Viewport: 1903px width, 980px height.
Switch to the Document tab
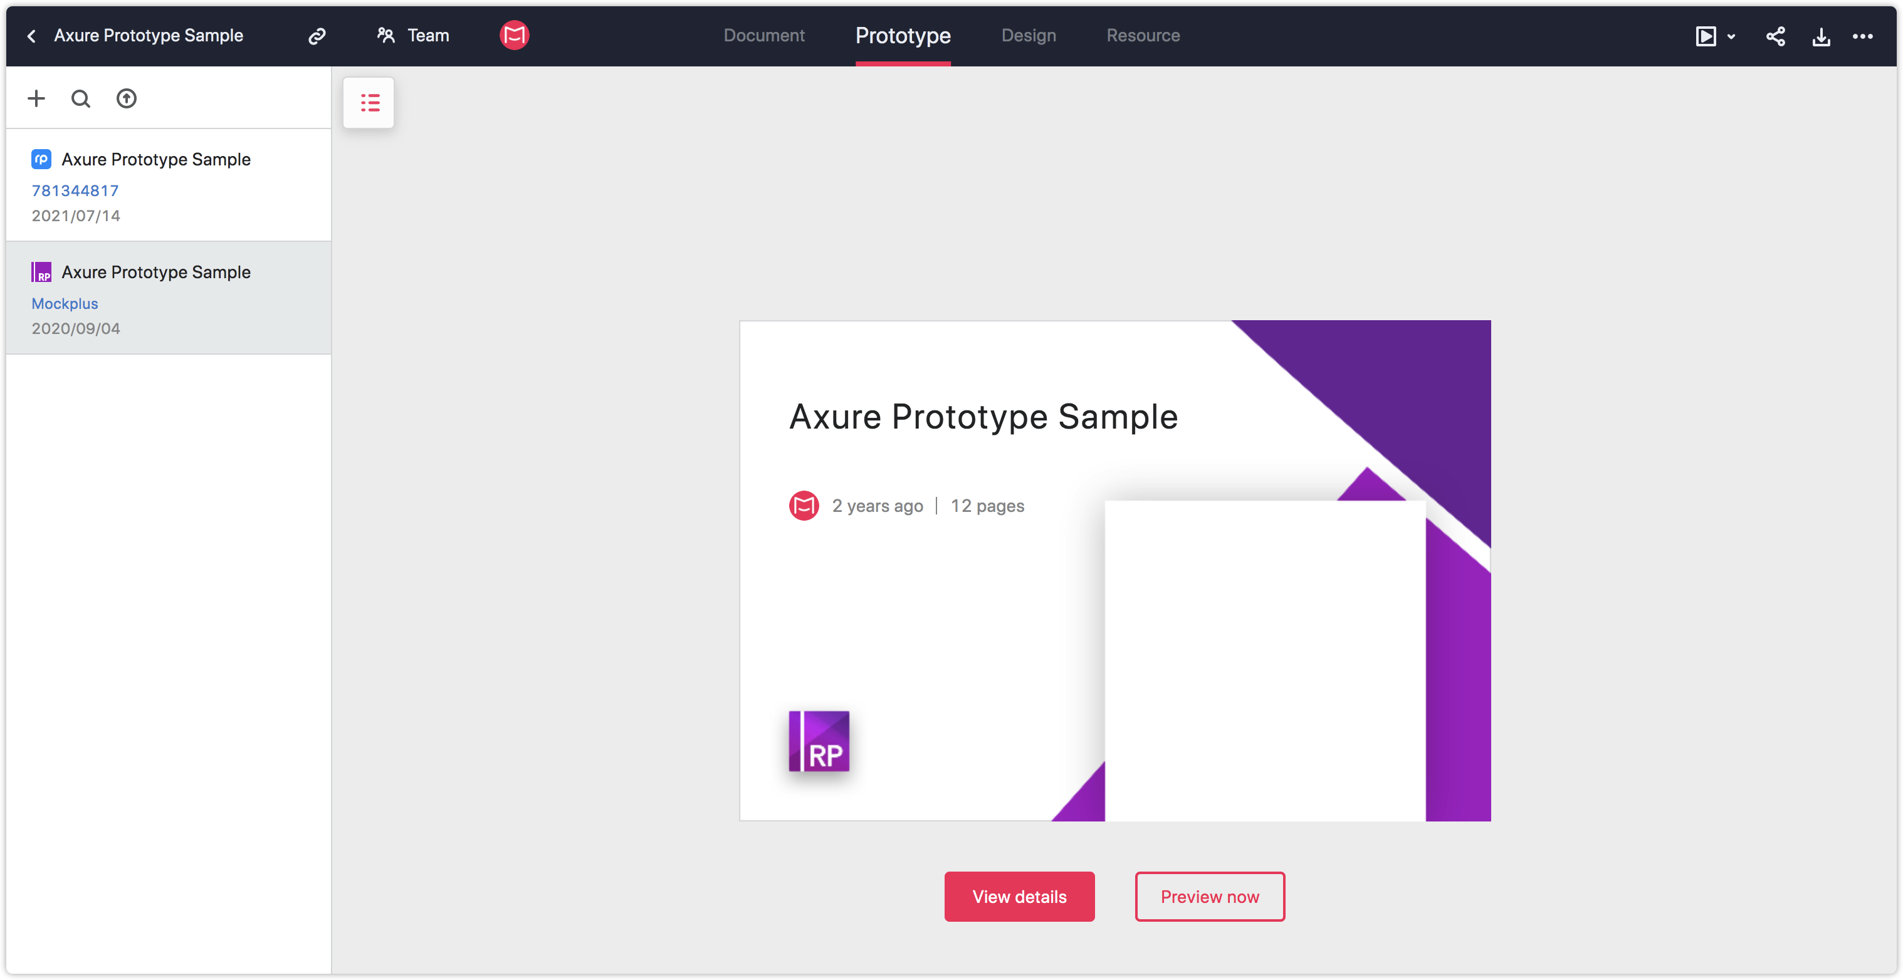tap(764, 36)
